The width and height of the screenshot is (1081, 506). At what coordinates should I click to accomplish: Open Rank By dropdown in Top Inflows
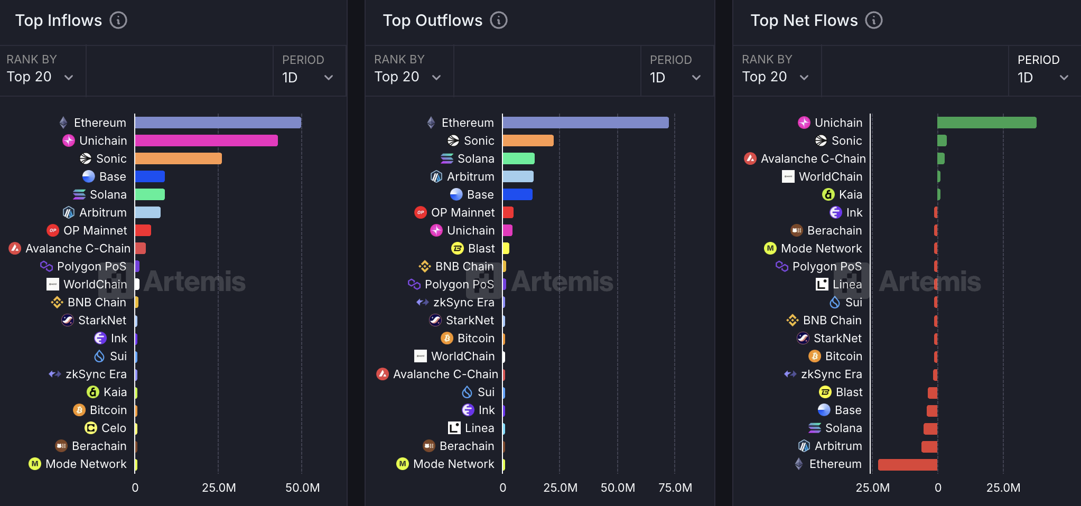(x=43, y=71)
